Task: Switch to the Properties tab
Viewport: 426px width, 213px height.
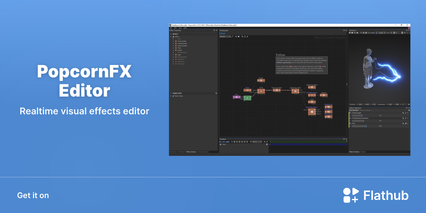Action: coord(173,152)
